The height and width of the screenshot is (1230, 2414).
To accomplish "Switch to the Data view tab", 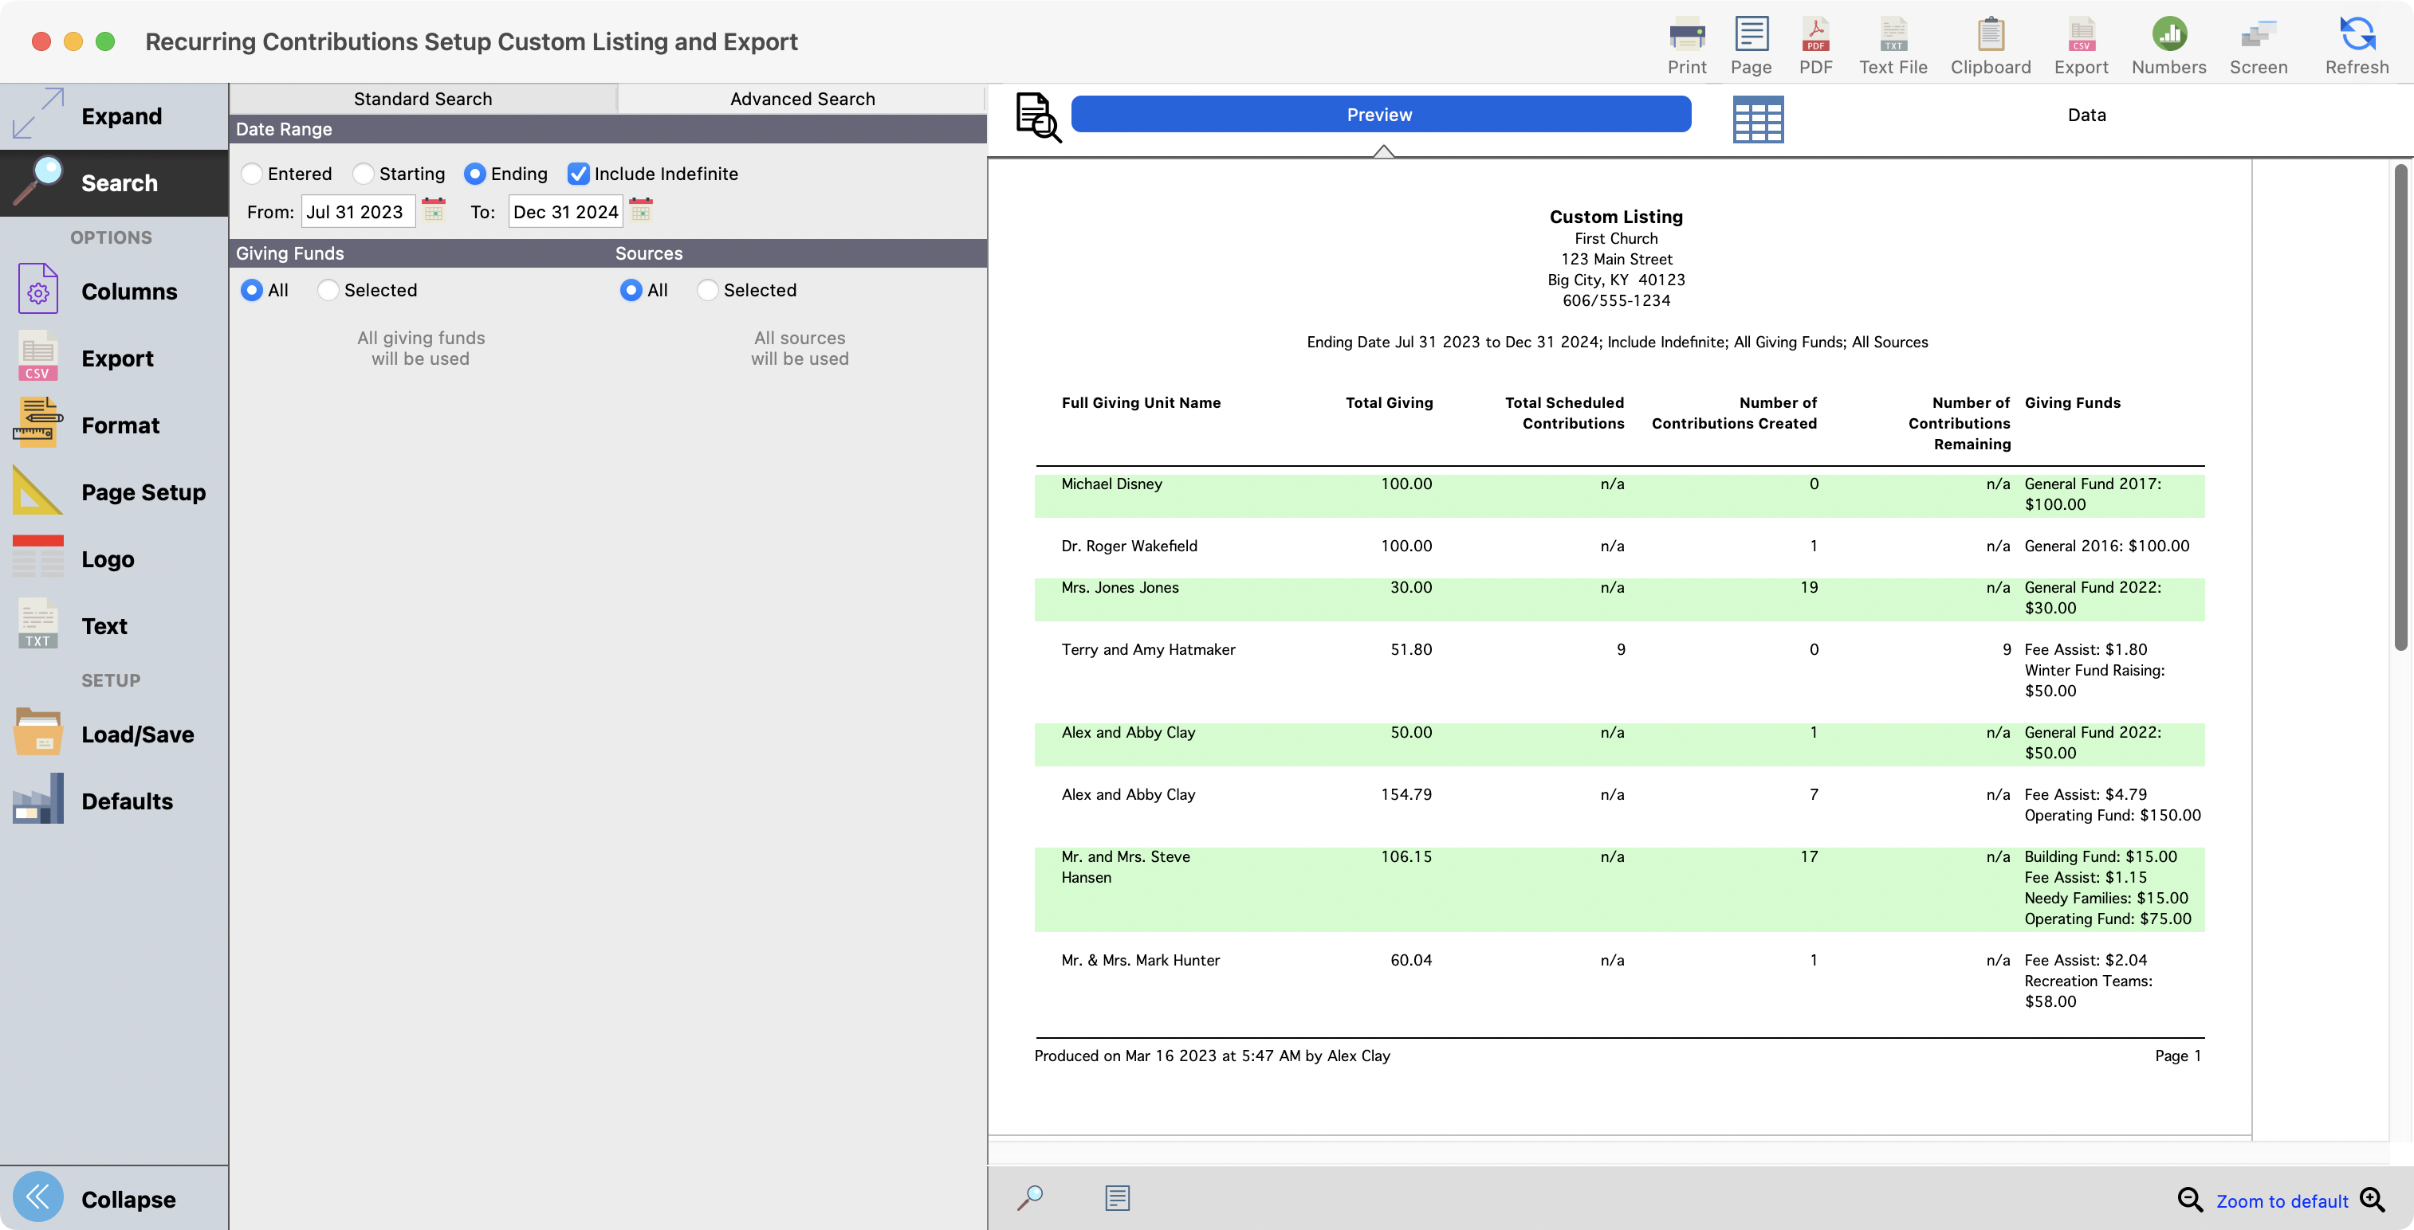I will tap(2085, 116).
